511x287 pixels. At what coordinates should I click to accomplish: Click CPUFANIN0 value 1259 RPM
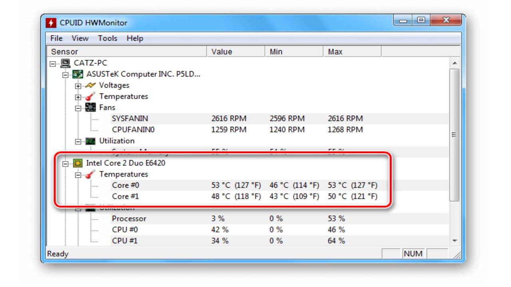(x=229, y=130)
